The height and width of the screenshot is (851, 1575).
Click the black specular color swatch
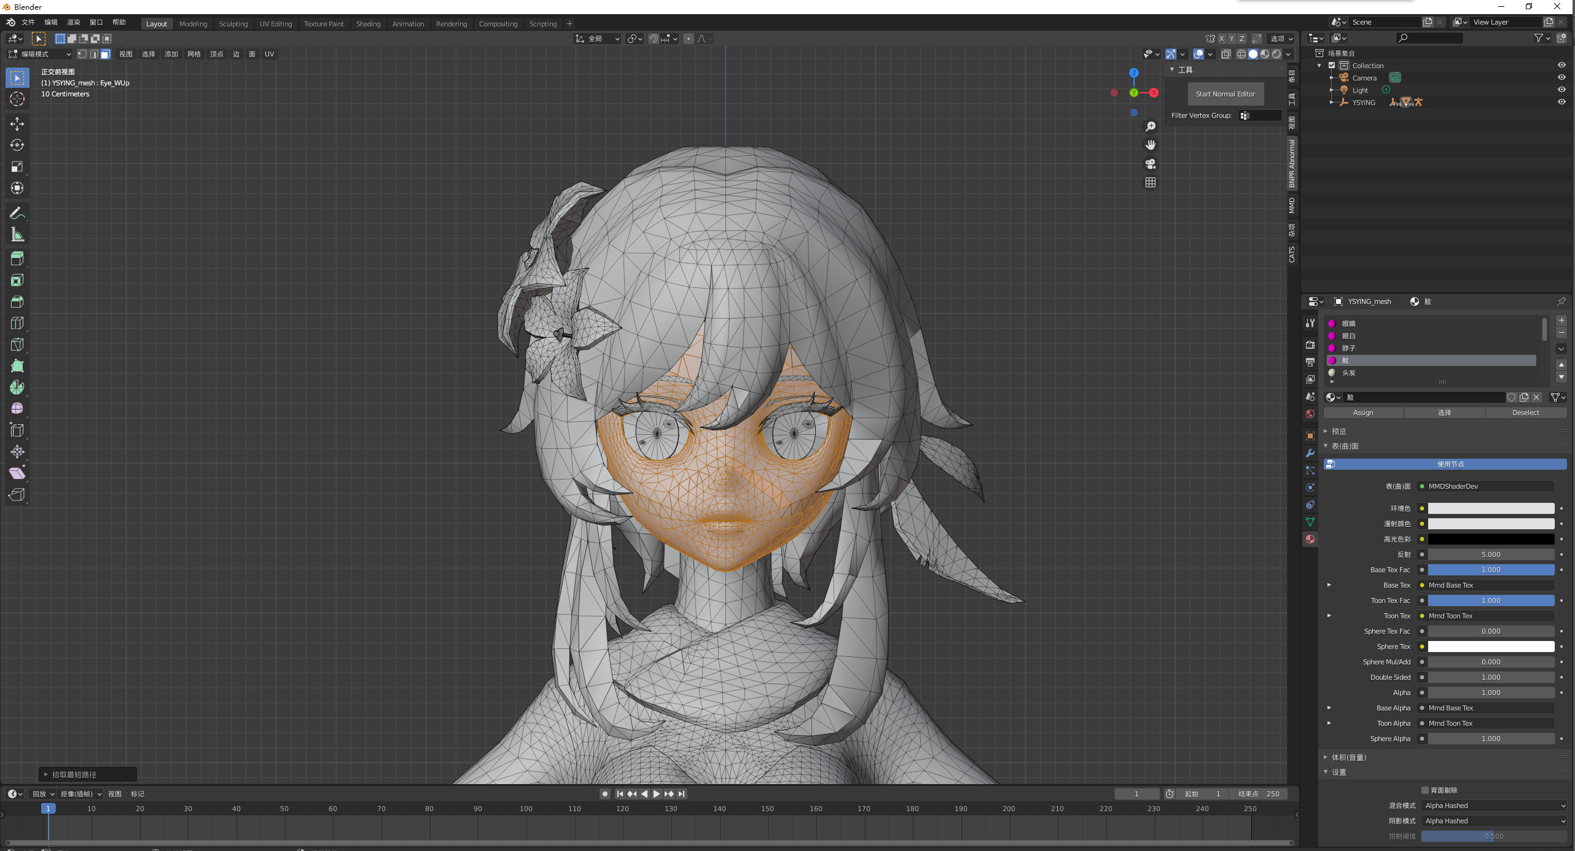coord(1490,539)
